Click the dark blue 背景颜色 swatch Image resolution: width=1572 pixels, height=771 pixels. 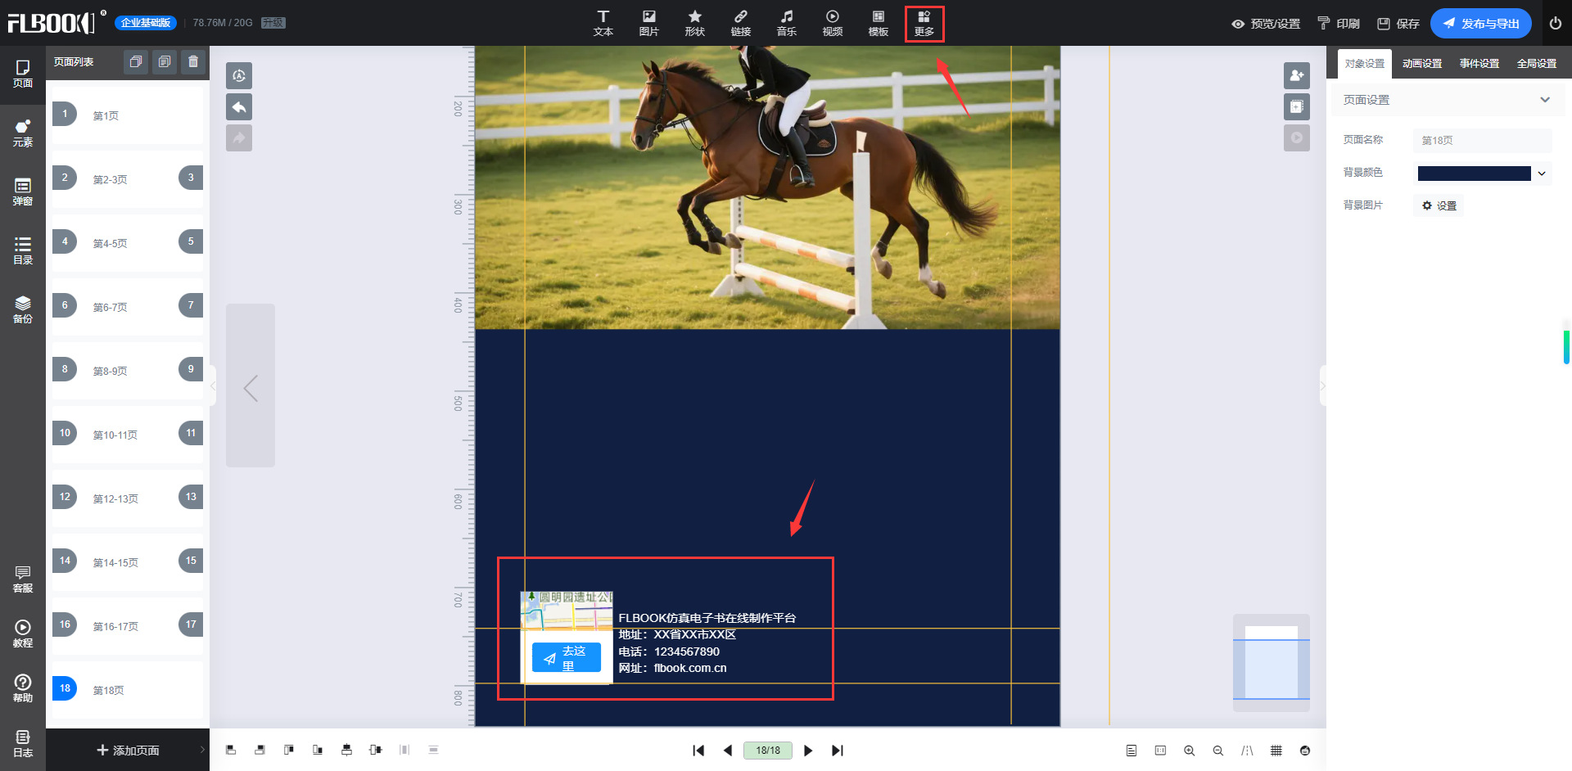(1474, 174)
